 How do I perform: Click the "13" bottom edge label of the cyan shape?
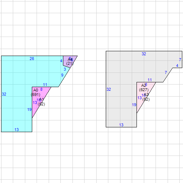(x=16, y=130)
